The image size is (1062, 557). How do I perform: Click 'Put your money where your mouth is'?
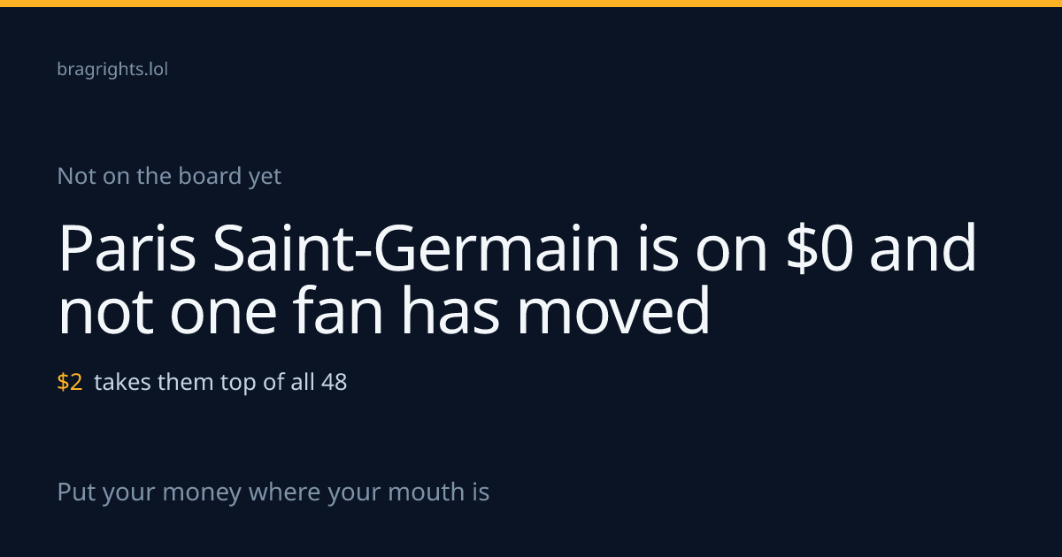pyautogui.click(x=273, y=492)
